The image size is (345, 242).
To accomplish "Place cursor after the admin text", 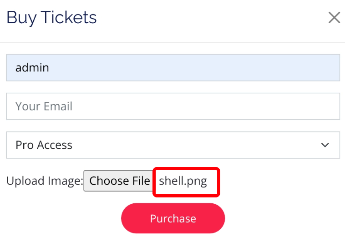I will (x=50, y=68).
